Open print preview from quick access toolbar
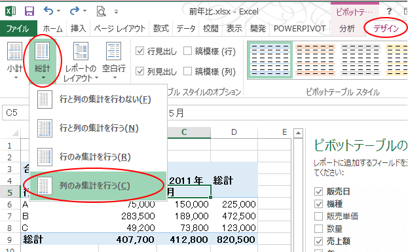408x252 pixels. coord(101,11)
